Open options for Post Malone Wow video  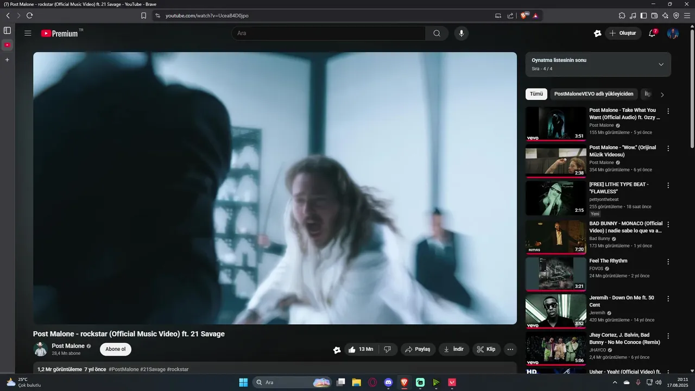pyautogui.click(x=668, y=148)
